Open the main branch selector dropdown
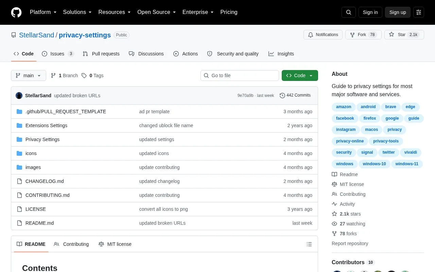This screenshot has width=435, height=272. pos(29,75)
